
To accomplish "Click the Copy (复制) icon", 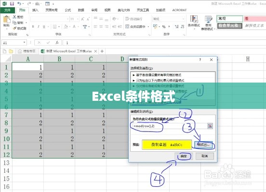I will (14, 23).
